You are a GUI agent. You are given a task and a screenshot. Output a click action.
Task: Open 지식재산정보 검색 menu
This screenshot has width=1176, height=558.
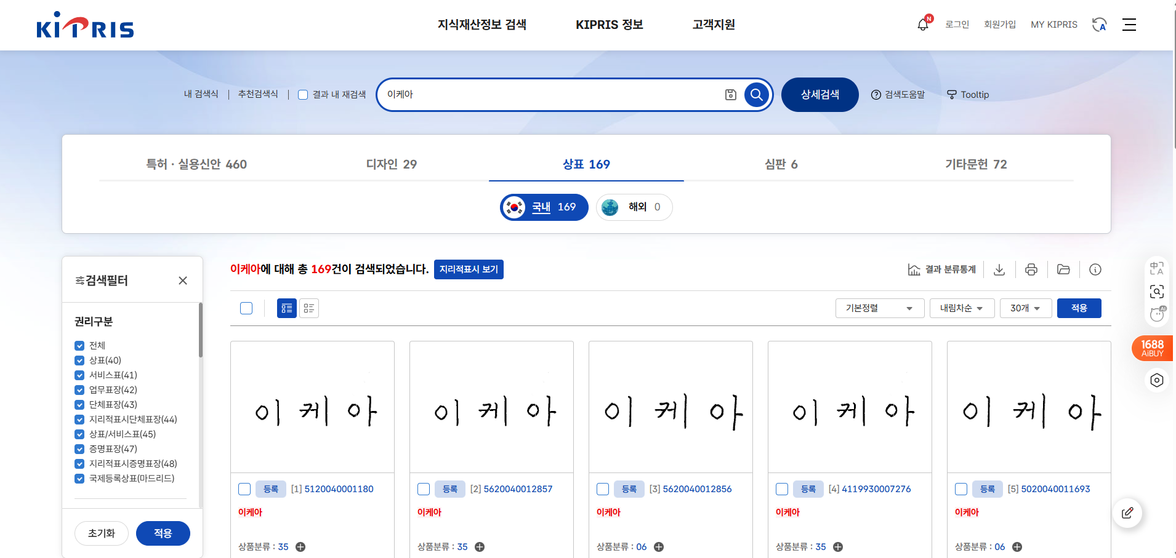point(482,25)
